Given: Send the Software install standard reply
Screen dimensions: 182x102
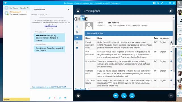Looking at the screenshot, I should [x=171, y=71].
